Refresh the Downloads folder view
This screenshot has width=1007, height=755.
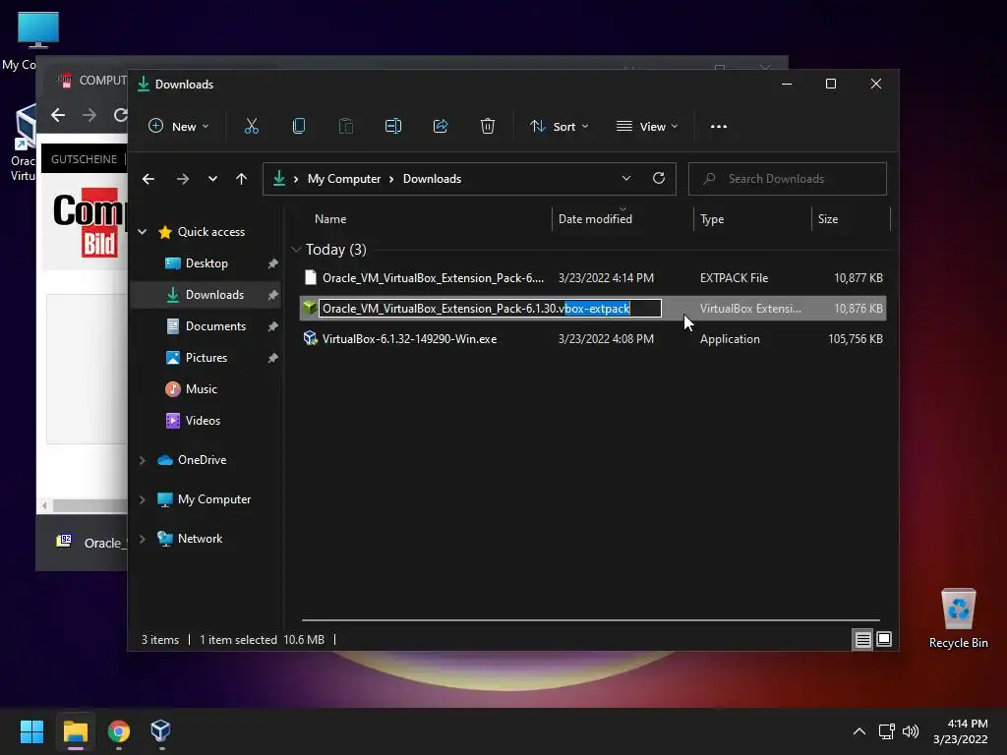tap(658, 179)
